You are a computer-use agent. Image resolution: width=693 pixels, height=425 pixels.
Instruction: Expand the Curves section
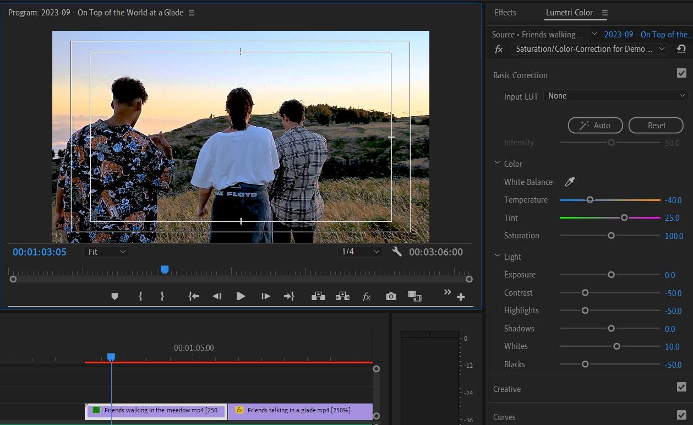point(504,417)
